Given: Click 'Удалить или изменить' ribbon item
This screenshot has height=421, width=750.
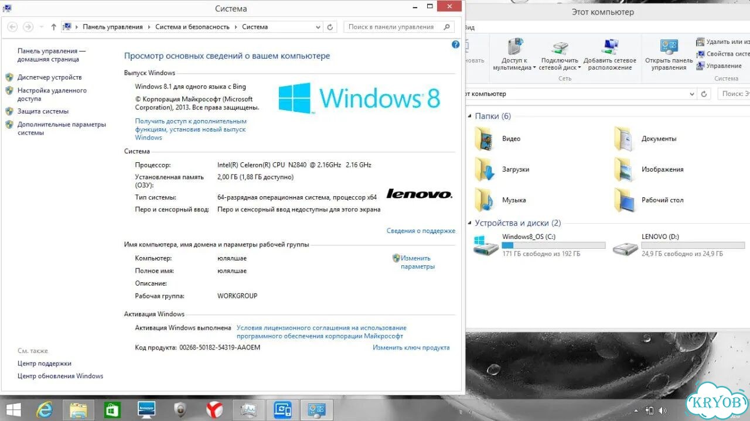Looking at the screenshot, I should point(722,42).
